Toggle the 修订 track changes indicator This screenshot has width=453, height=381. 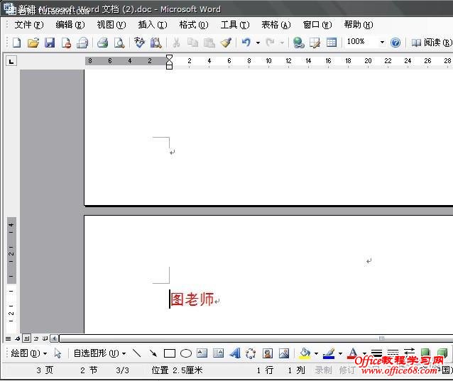coord(346,370)
